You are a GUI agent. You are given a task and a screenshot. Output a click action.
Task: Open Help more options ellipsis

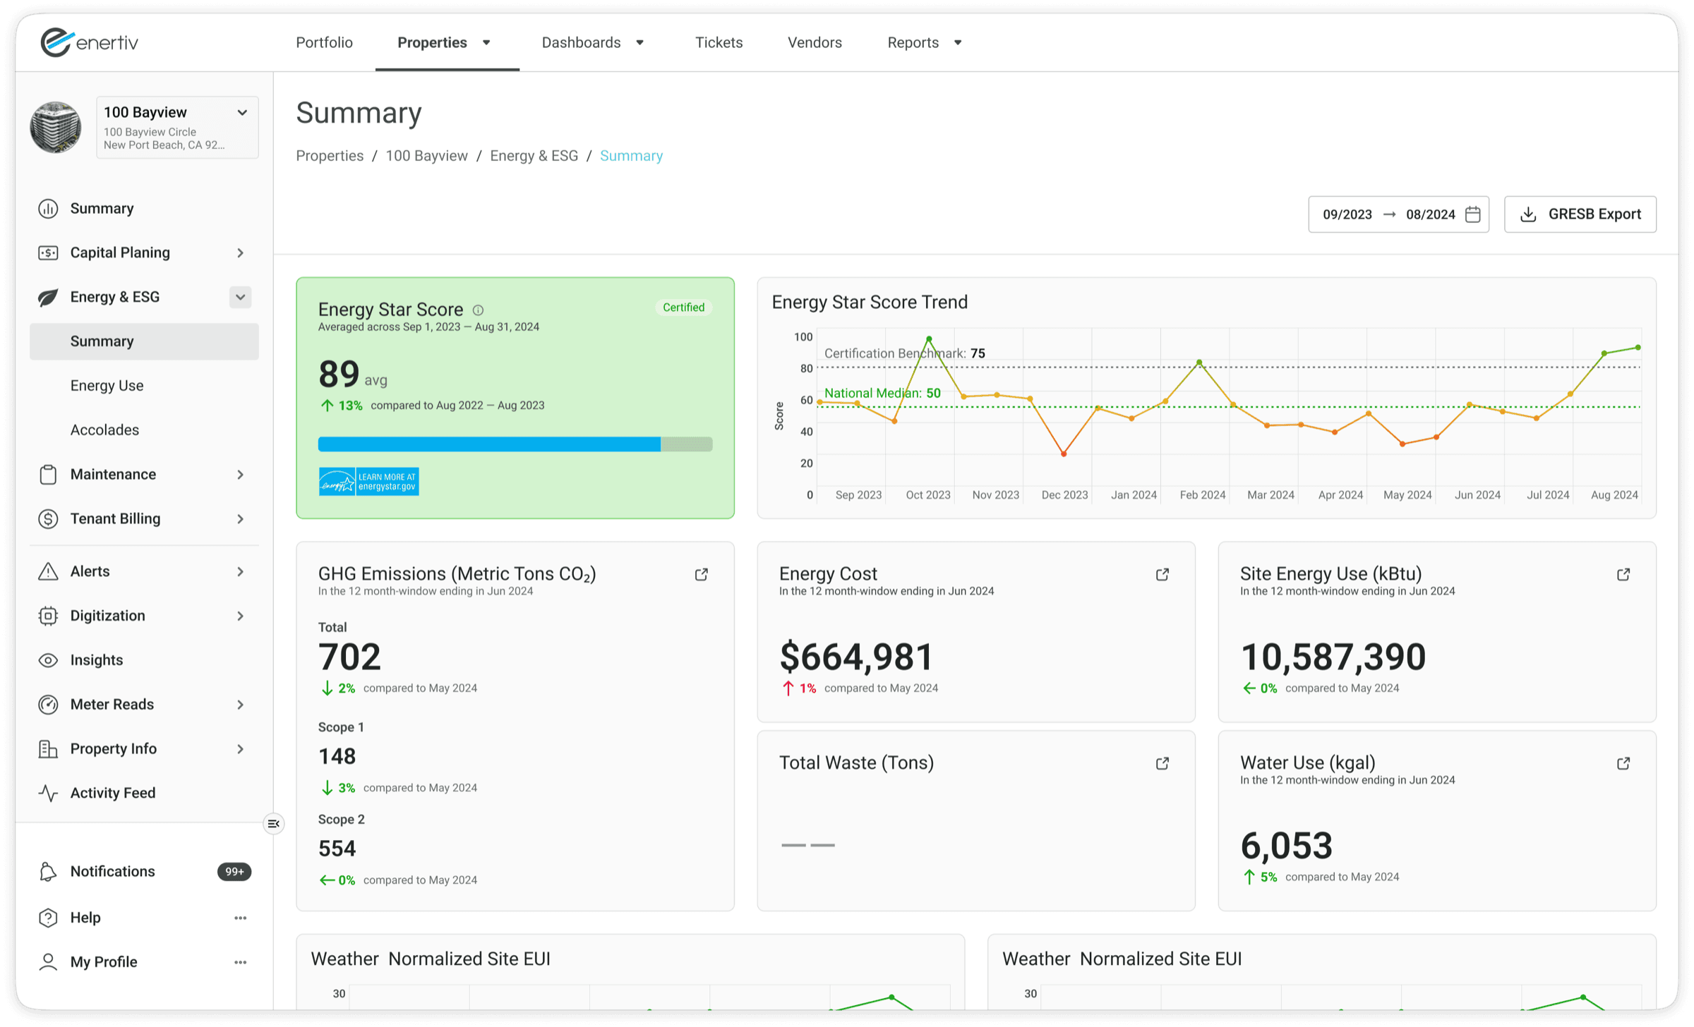point(240,918)
